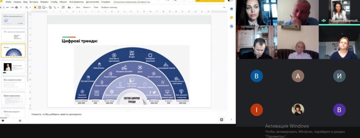Screen dimensions: 360x138
Task: Select the arrow cursor tool
Action: point(35,7)
